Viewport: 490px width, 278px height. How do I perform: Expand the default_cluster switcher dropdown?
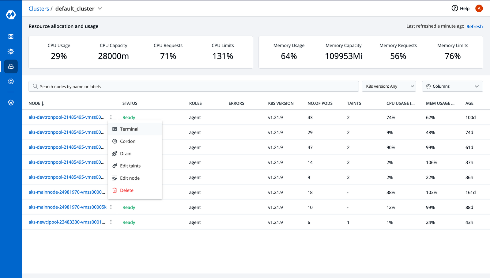(100, 9)
